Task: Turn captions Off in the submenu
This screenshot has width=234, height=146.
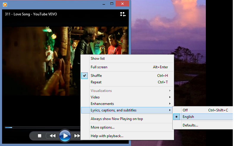Action: point(203,110)
